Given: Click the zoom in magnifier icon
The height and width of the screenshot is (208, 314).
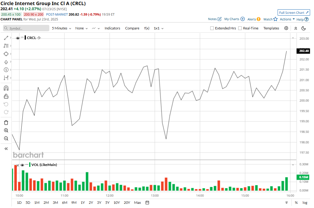Looking at the screenshot, I should tap(6, 131).
